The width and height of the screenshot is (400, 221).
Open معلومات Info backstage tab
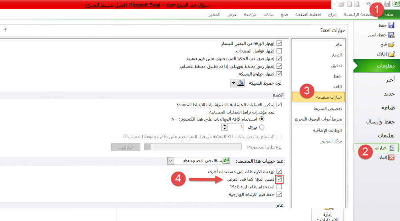coord(377,66)
